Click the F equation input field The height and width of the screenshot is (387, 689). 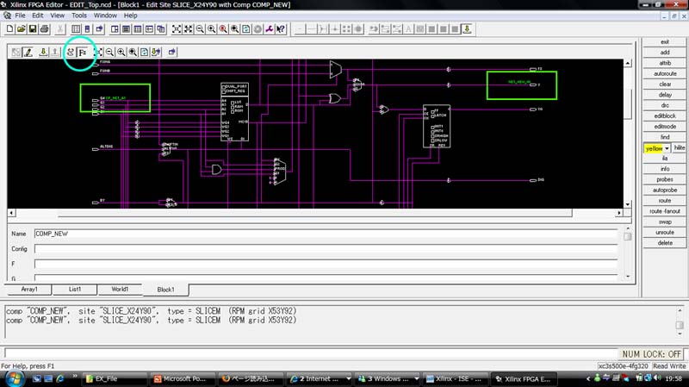coord(326,264)
